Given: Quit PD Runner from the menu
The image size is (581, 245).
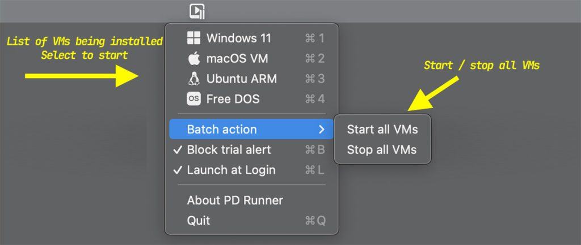Looking at the screenshot, I should pos(251,221).
